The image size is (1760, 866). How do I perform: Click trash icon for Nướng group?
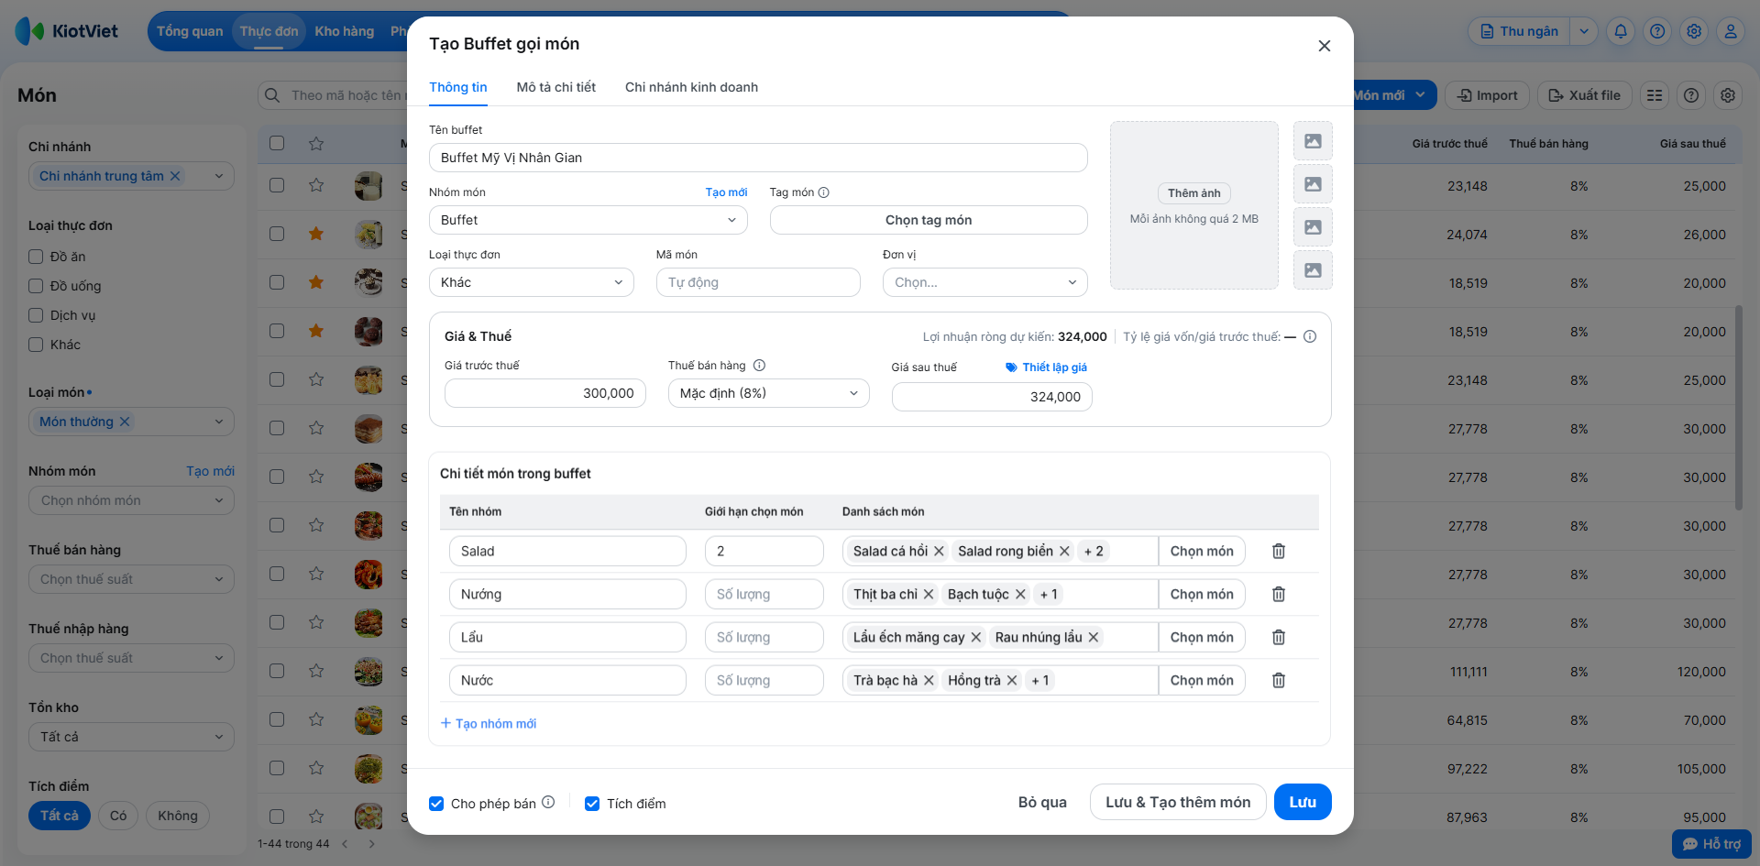click(1278, 594)
